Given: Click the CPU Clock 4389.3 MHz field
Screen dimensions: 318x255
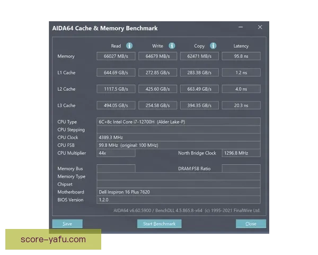Looking at the screenshot, I should click(x=179, y=137).
